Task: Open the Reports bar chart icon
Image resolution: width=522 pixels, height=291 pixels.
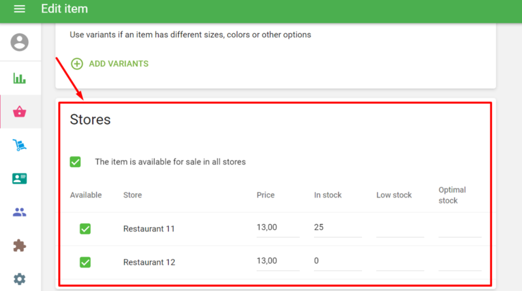Action: point(20,78)
